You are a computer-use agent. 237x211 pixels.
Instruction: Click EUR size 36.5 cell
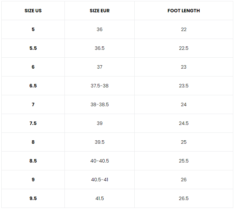[x=100, y=48]
